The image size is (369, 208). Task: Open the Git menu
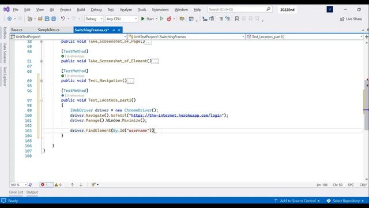coord(52,10)
